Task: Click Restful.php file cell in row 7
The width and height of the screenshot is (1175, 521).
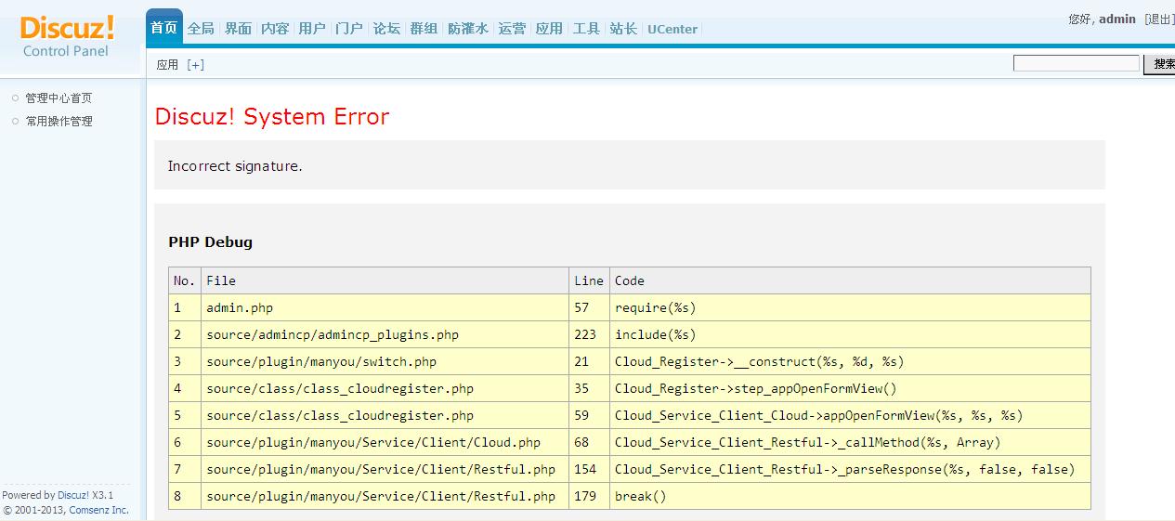Action: click(385, 469)
